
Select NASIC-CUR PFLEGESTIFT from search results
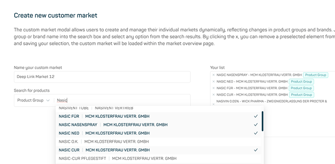(x=158, y=159)
